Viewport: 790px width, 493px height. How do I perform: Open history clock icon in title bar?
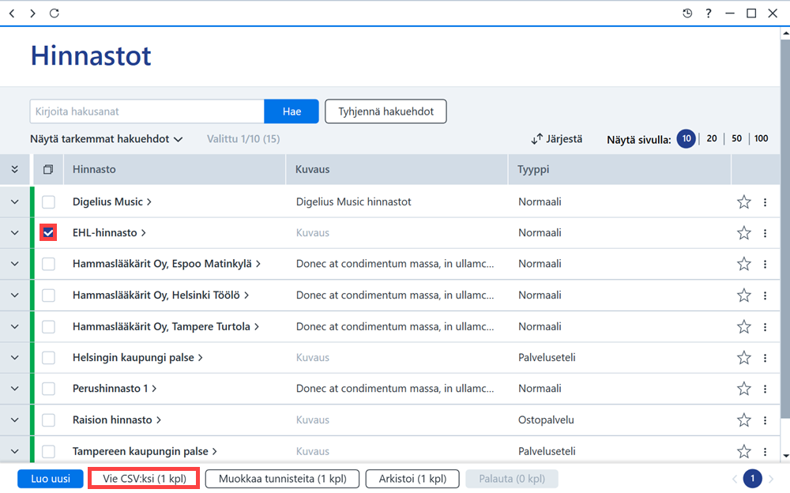(687, 13)
